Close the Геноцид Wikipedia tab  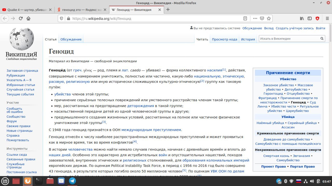[160, 10]
